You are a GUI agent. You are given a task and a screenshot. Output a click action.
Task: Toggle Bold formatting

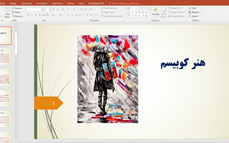[x=28, y=15]
